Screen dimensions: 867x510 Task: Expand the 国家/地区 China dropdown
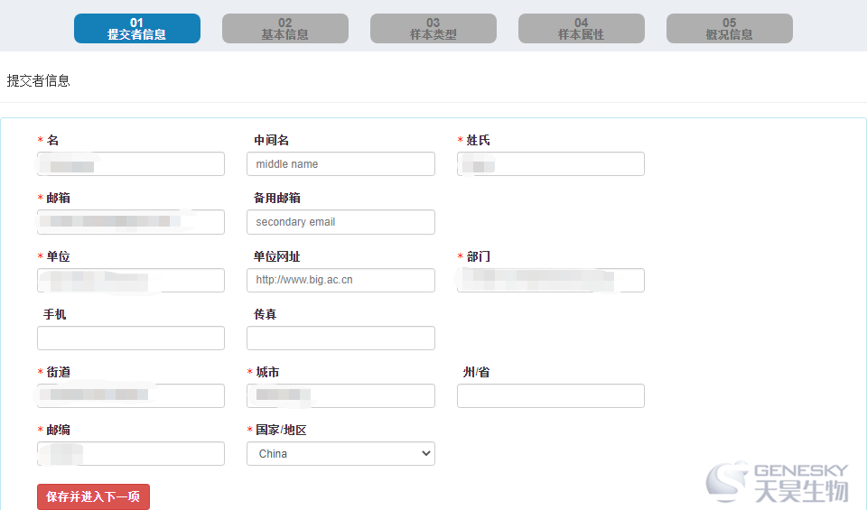(x=340, y=454)
